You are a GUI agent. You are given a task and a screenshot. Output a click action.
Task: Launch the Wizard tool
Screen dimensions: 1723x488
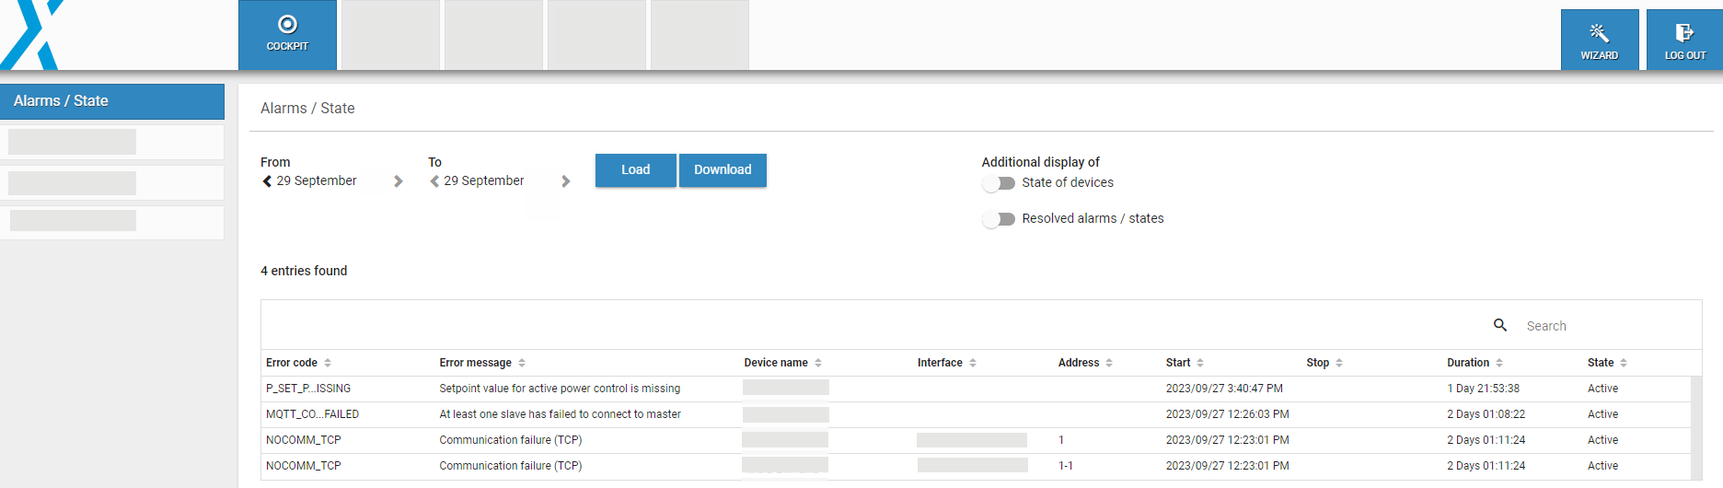tap(1599, 40)
